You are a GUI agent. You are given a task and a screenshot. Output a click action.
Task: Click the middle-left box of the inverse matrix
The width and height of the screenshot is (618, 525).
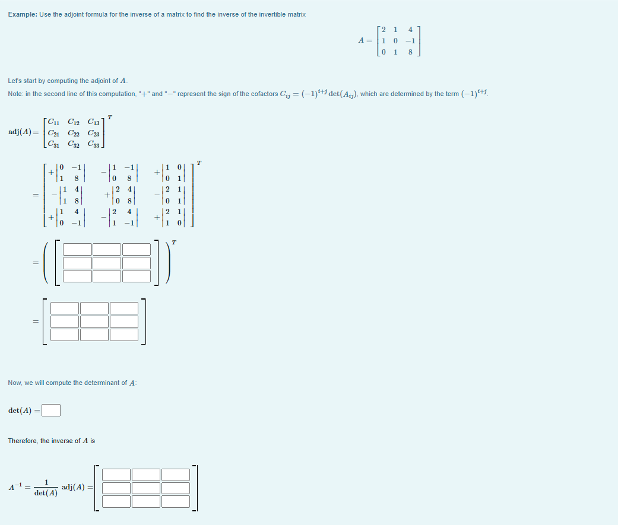(116, 488)
